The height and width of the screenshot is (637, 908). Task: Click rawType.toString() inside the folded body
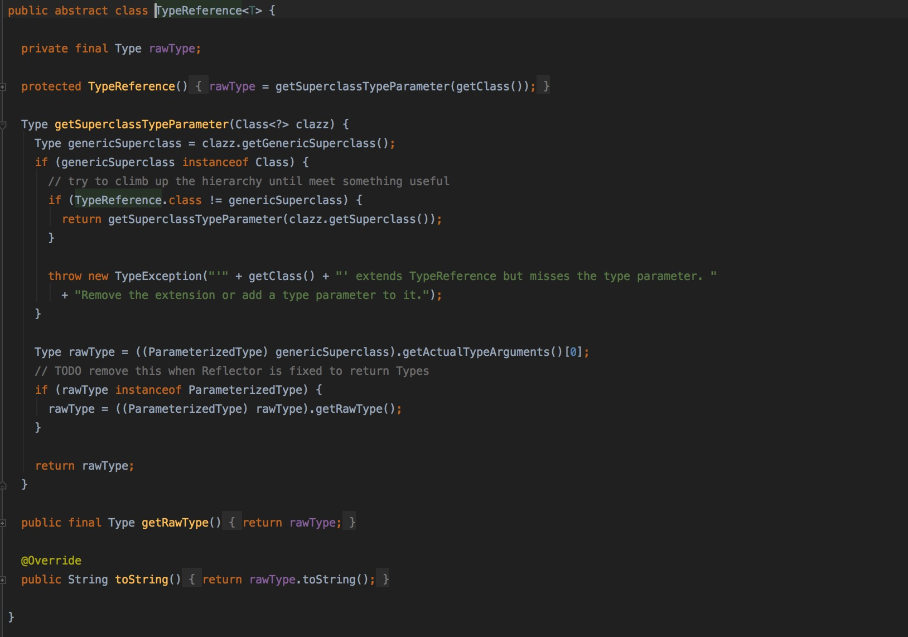click(x=308, y=580)
